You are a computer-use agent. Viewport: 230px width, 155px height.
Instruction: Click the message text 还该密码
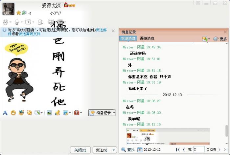(138, 53)
